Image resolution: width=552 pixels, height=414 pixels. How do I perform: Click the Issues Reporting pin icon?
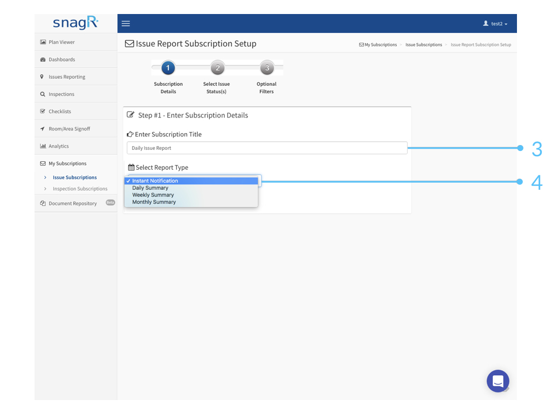[42, 77]
